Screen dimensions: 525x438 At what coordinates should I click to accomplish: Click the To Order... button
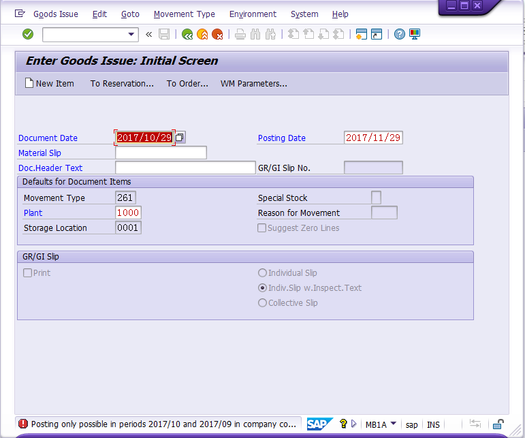pos(187,83)
